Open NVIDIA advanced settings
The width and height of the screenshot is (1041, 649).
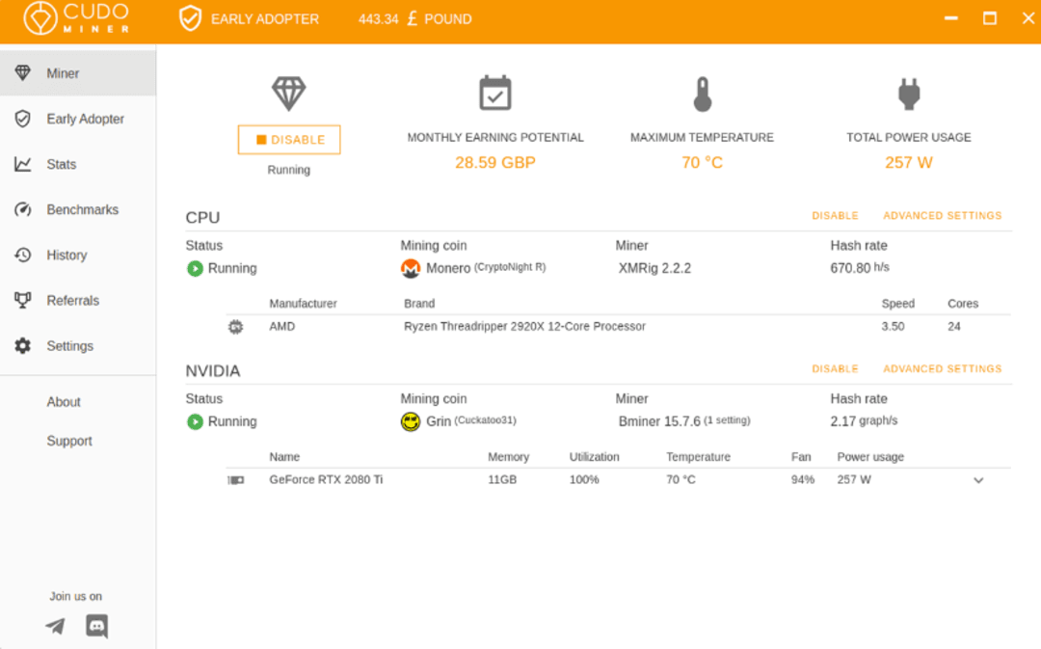pyautogui.click(x=942, y=368)
